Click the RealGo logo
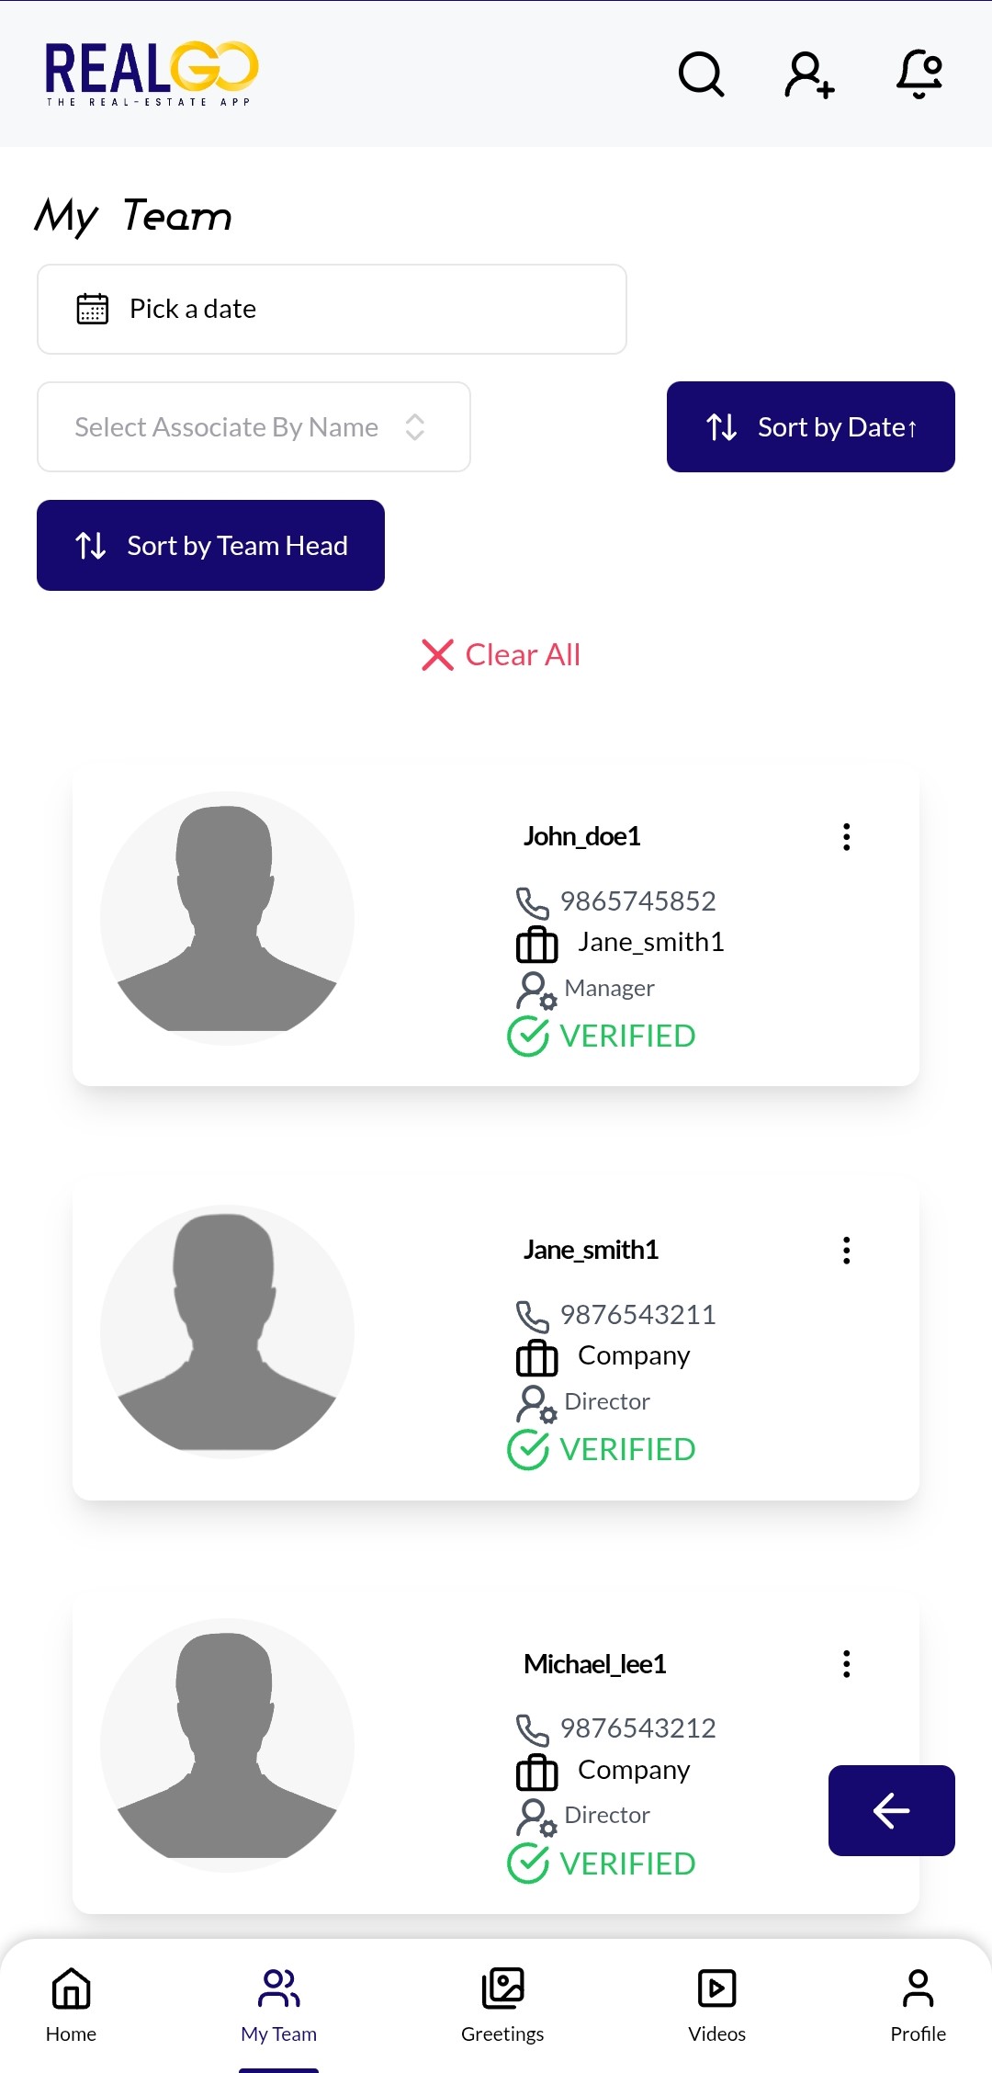The width and height of the screenshot is (992, 2073). point(152,74)
